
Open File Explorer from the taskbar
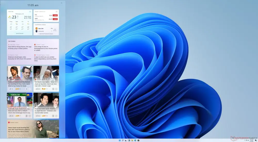pos(132,140)
